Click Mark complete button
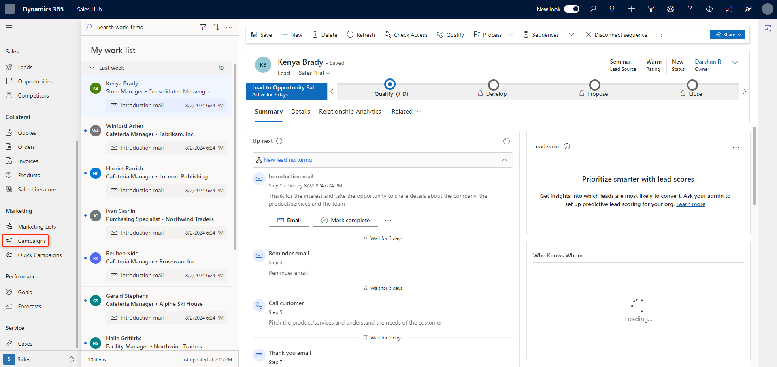The image size is (777, 367). pyautogui.click(x=345, y=220)
